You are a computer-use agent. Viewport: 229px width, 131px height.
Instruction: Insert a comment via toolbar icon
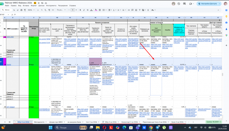(x=132, y=10)
